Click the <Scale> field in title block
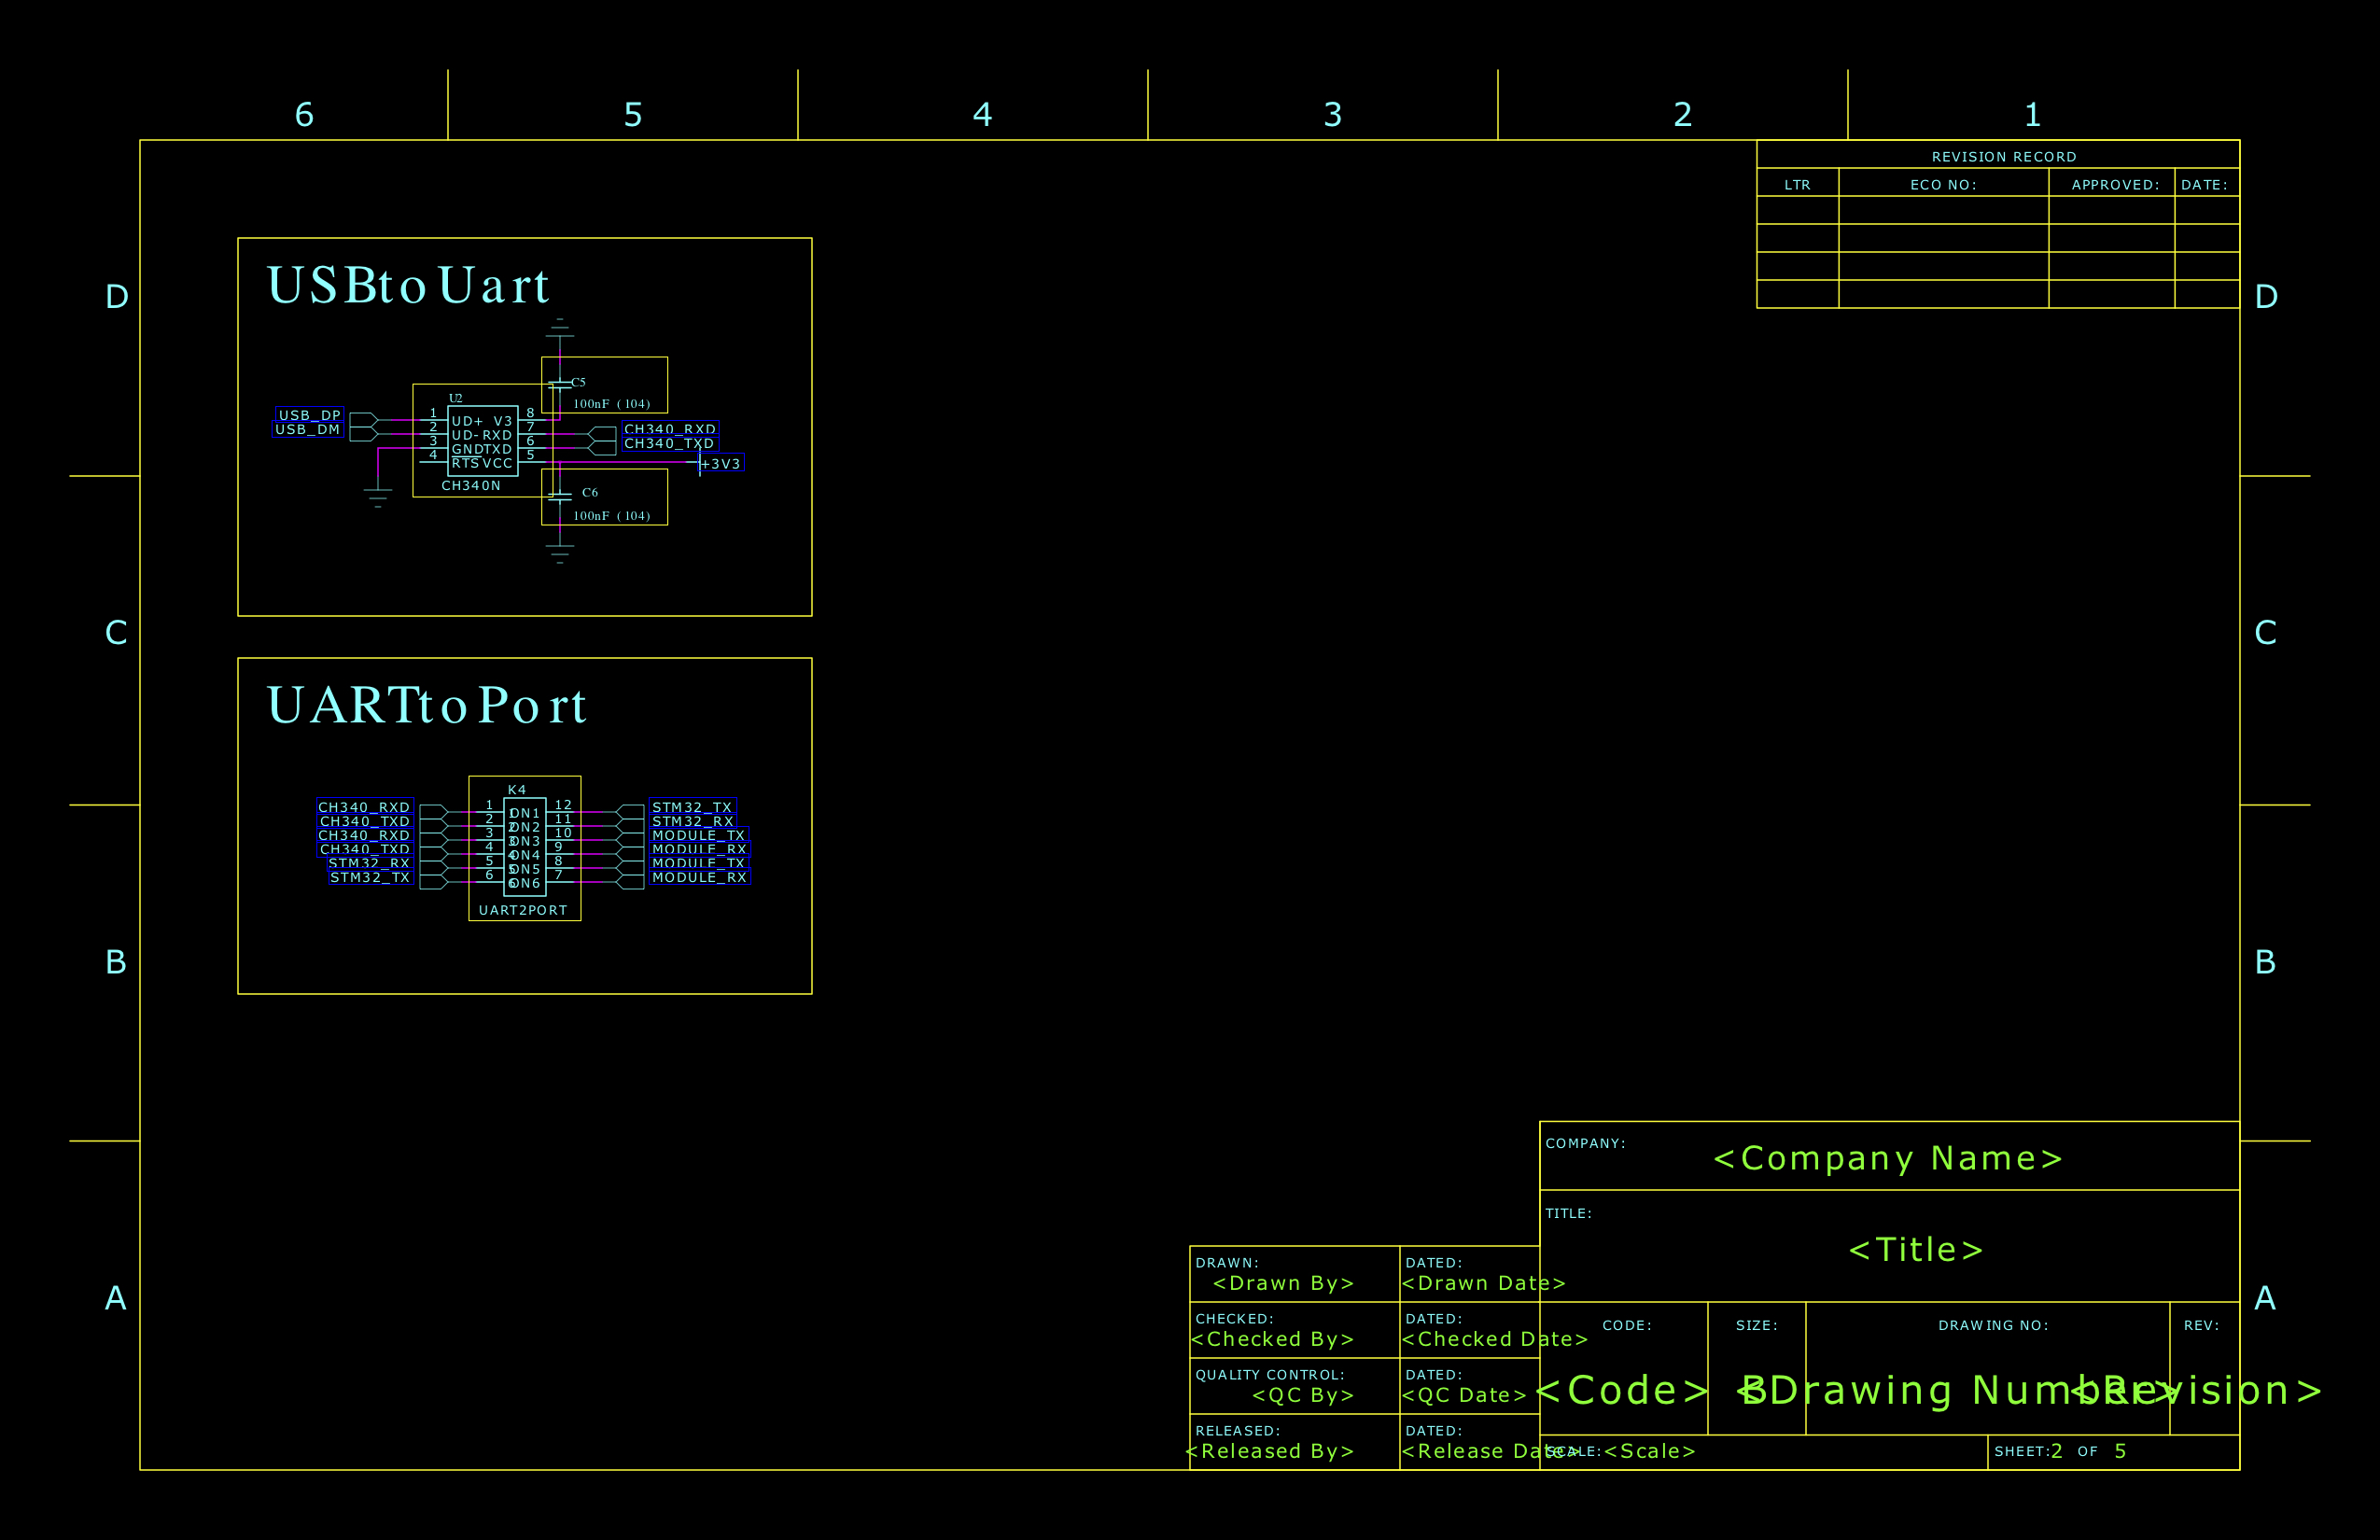Viewport: 2380px width, 1540px height. point(1648,1451)
